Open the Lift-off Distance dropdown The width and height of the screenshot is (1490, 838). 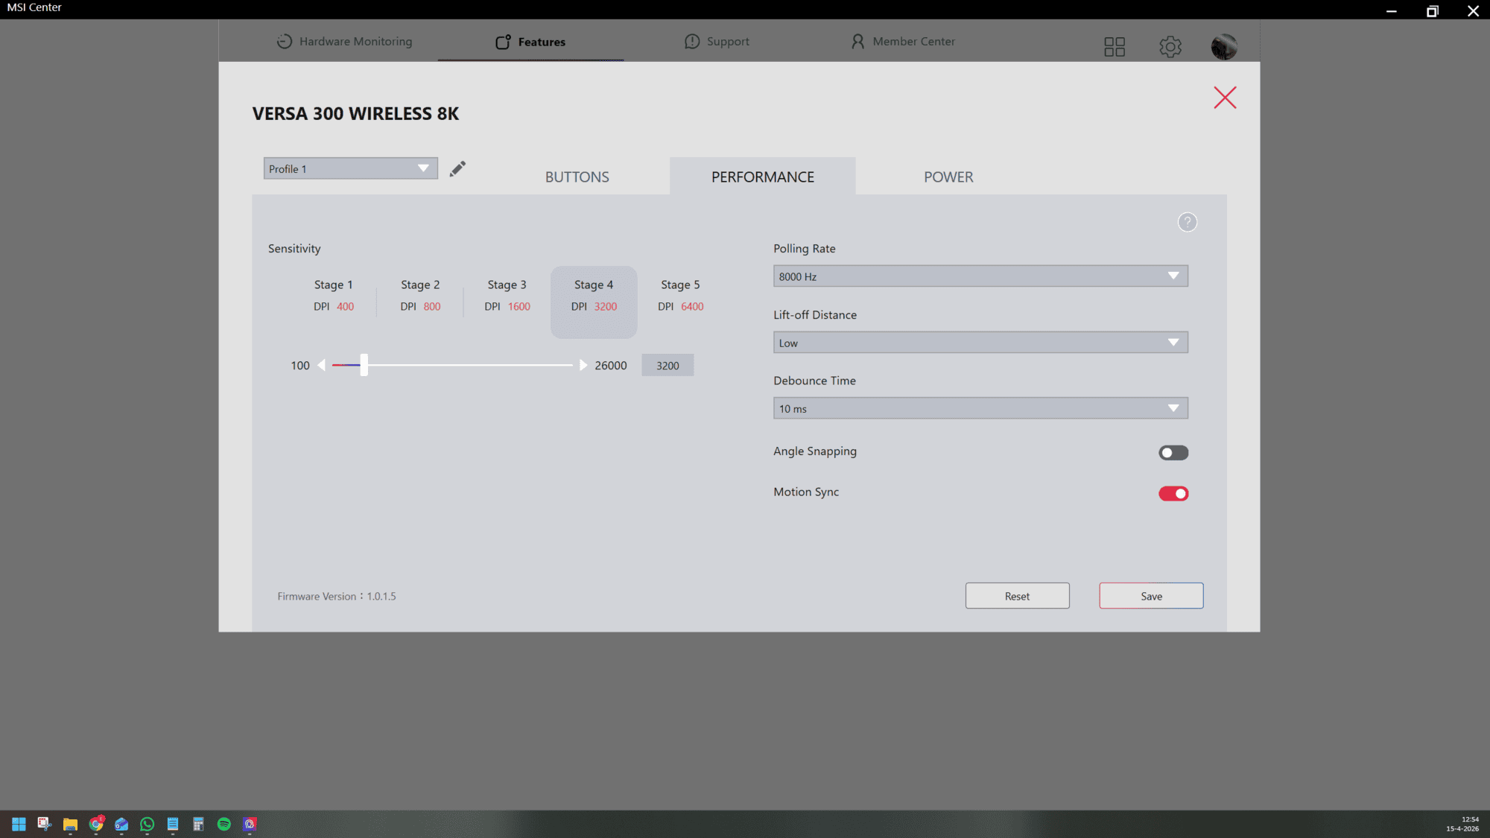980,343
